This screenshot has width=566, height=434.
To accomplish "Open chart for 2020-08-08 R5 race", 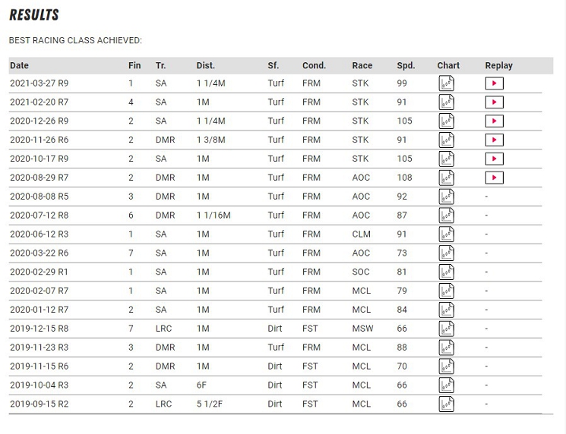I will pos(446,197).
